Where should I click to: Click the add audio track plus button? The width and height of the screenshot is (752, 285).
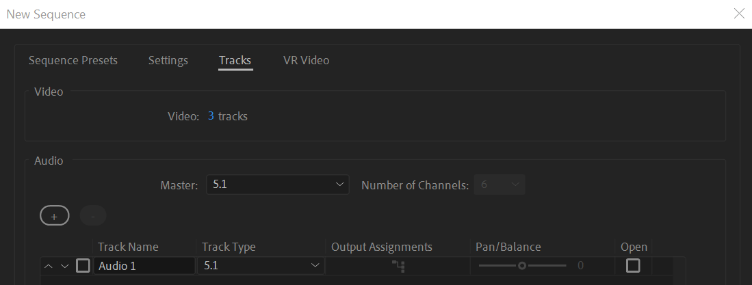54,216
